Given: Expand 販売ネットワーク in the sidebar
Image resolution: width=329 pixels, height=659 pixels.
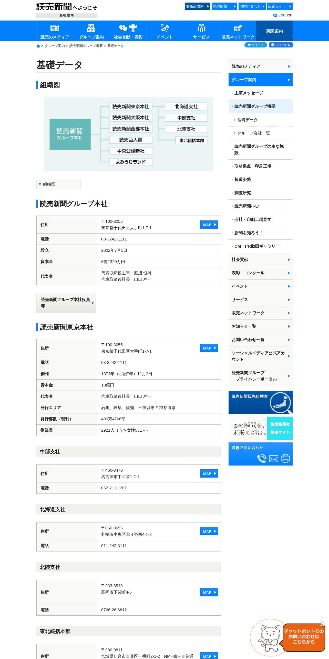Looking at the screenshot, I should [x=261, y=313].
